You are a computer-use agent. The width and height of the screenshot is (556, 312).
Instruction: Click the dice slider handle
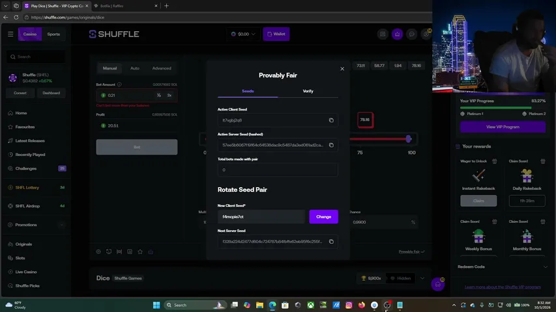409,139
